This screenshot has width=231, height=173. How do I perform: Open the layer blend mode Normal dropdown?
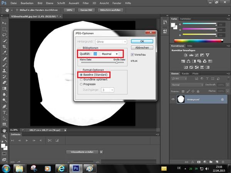[187, 85]
